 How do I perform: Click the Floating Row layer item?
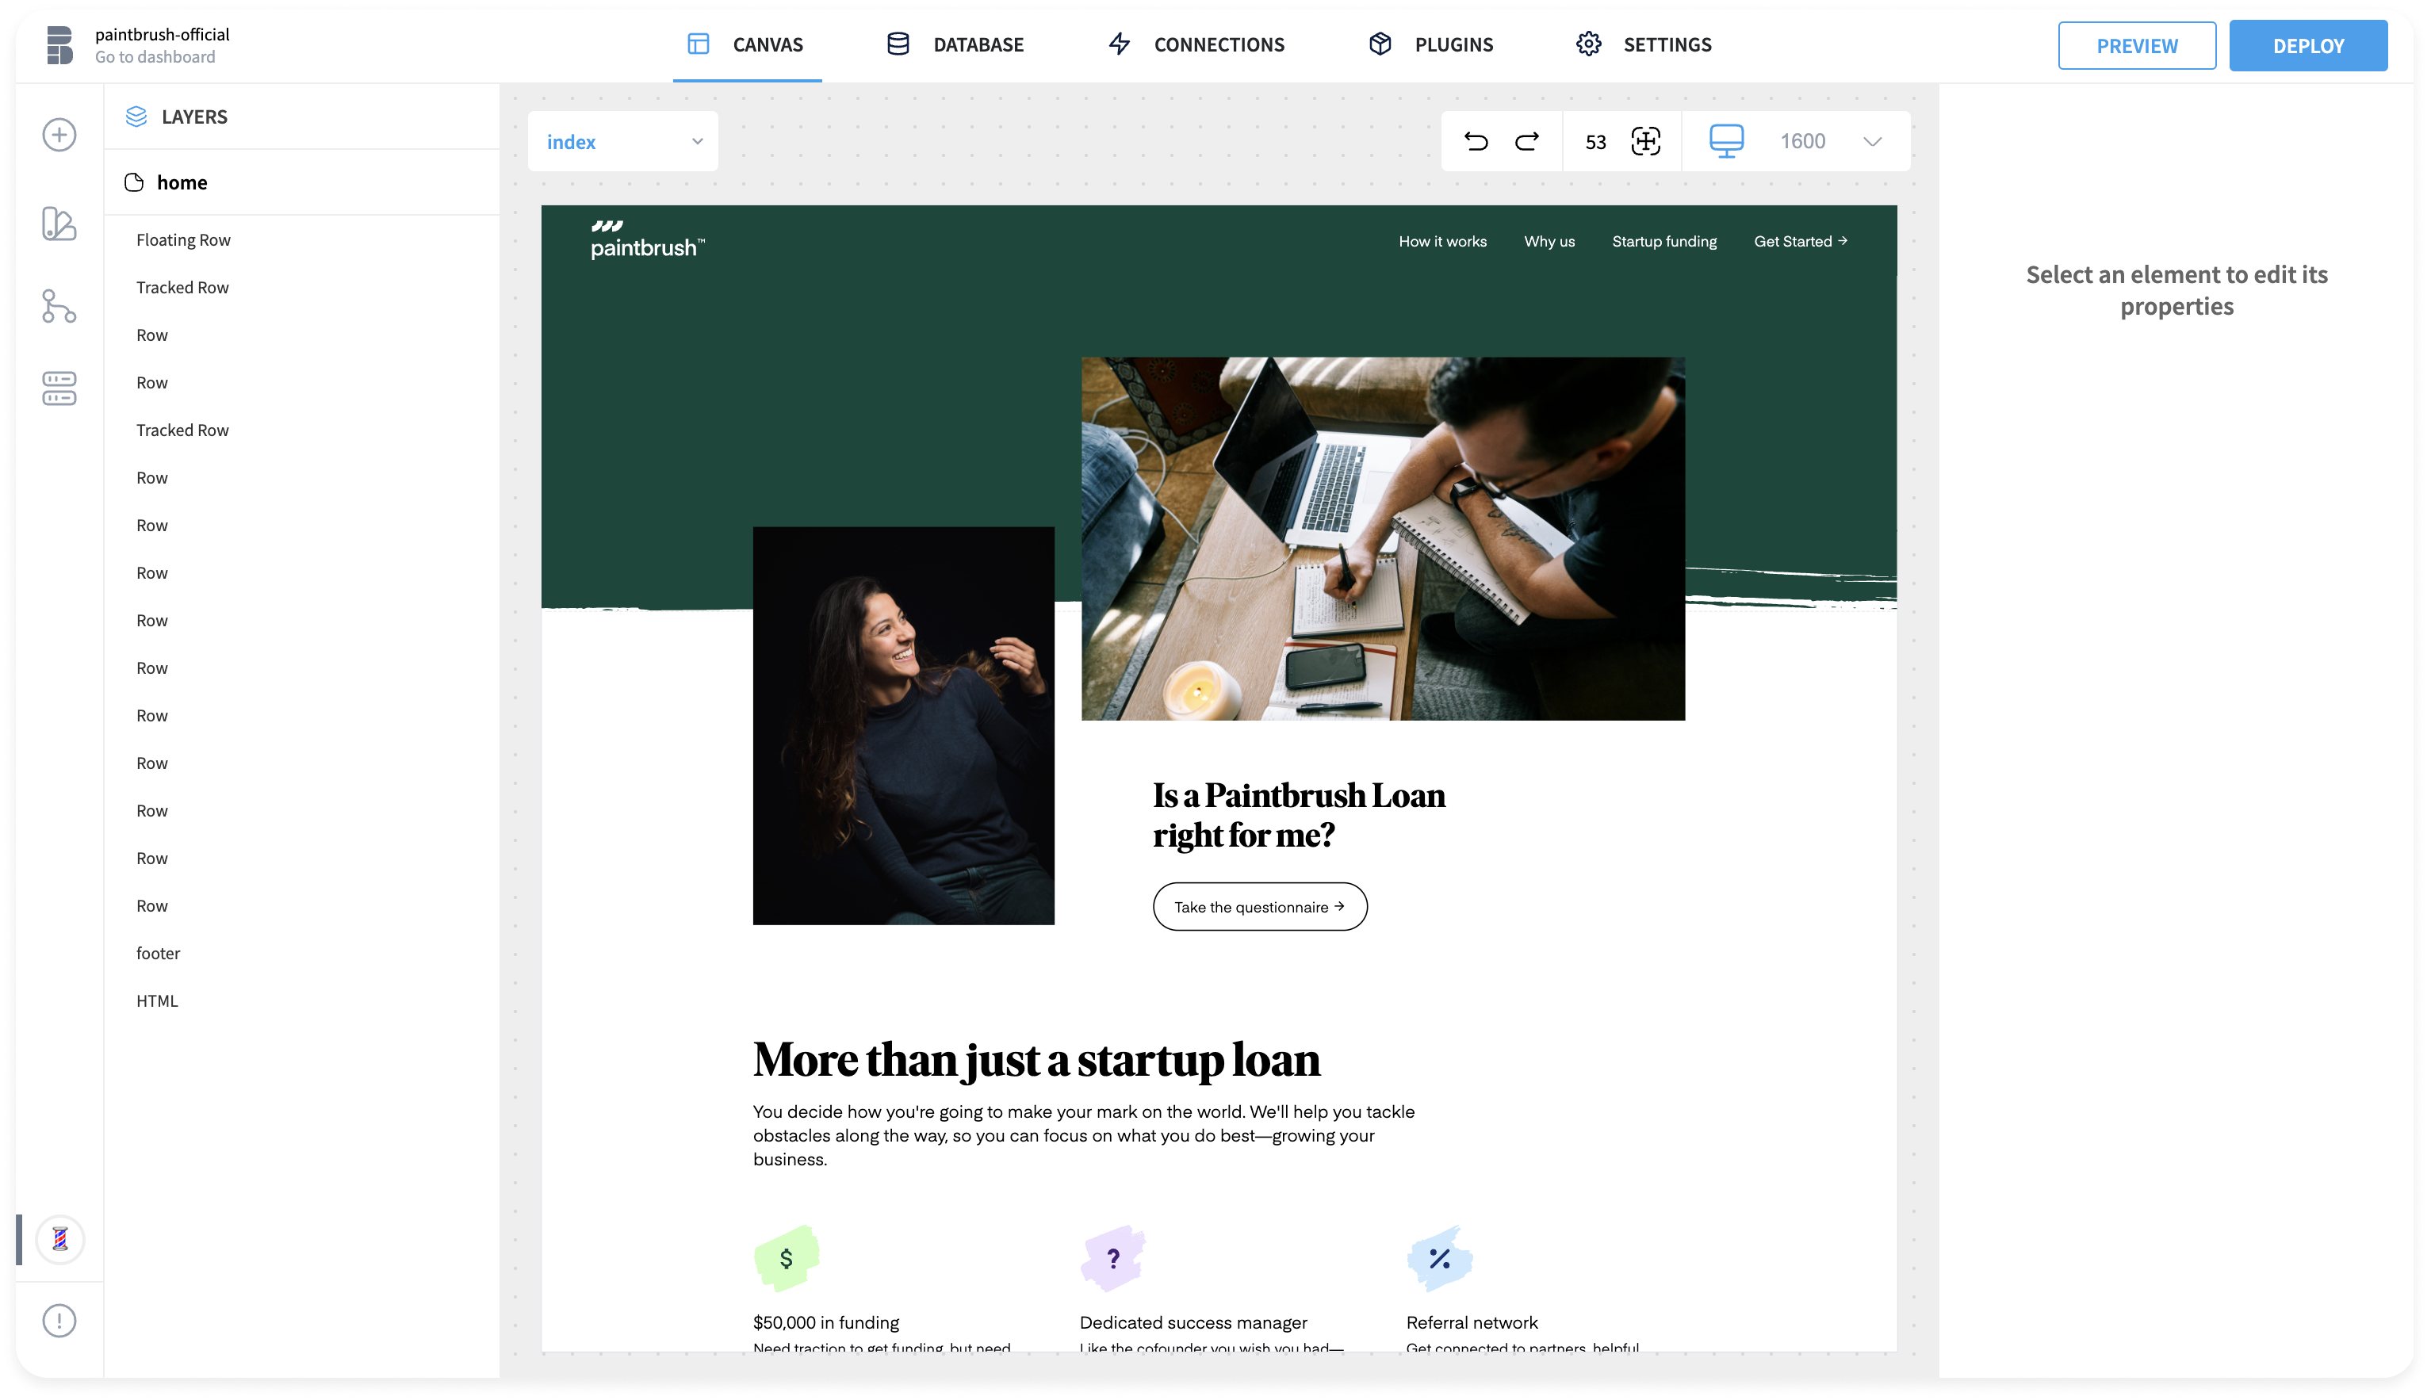(x=184, y=239)
